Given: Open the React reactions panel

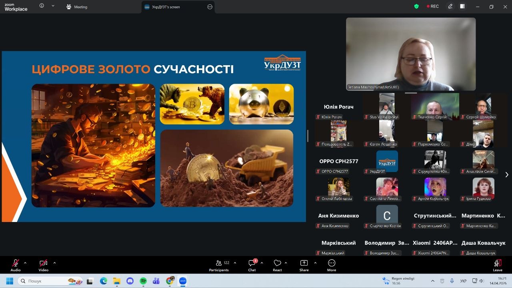Looking at the screenshot, I should (x=277, y=262).
